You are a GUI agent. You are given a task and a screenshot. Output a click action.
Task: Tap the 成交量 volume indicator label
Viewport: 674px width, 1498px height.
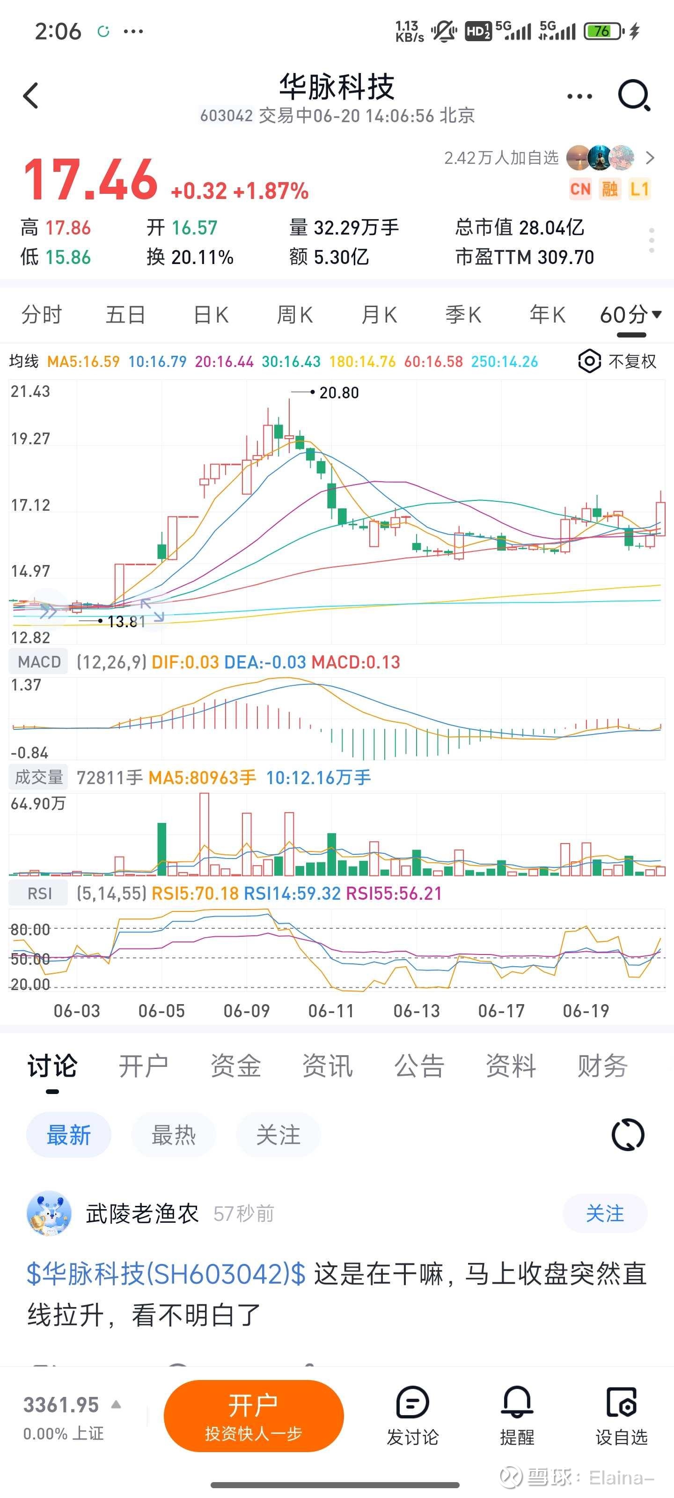(x=39, y=778)
